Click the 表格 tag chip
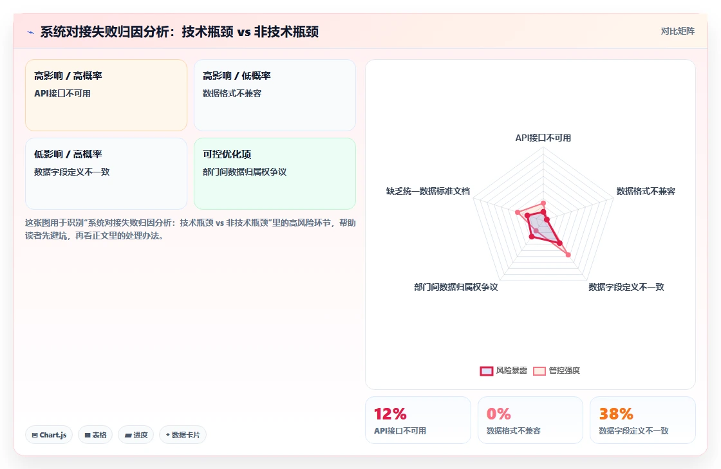Image resolution: width=721 pixels, height=469 pixels. tap(95, 435)
